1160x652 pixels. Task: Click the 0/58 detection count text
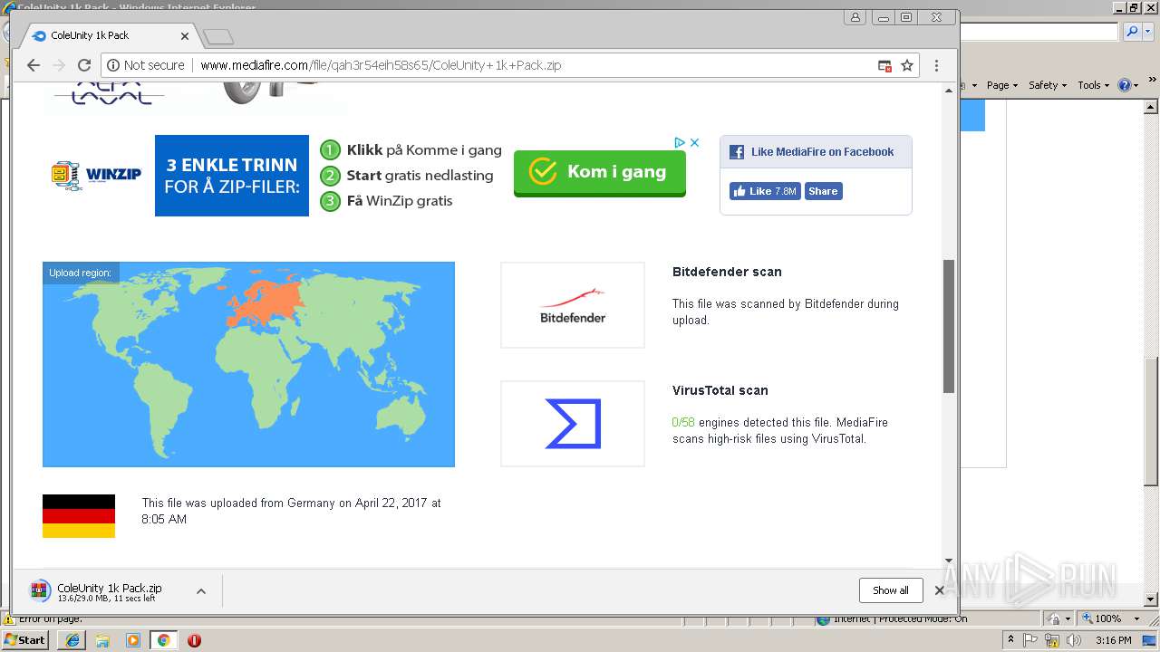click(x=683, y=423)
